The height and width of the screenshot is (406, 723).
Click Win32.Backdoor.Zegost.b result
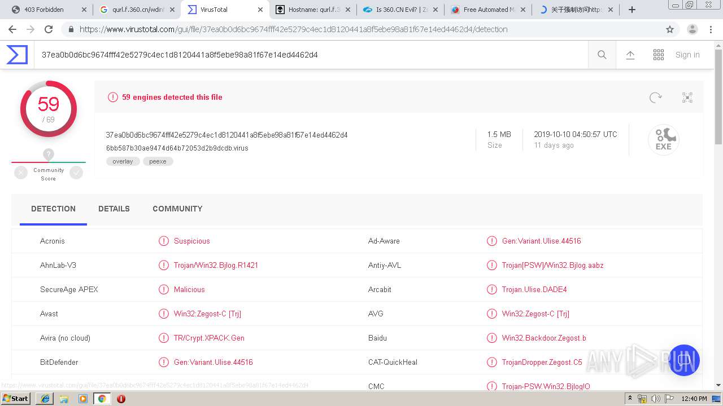[x=544, y=338]
